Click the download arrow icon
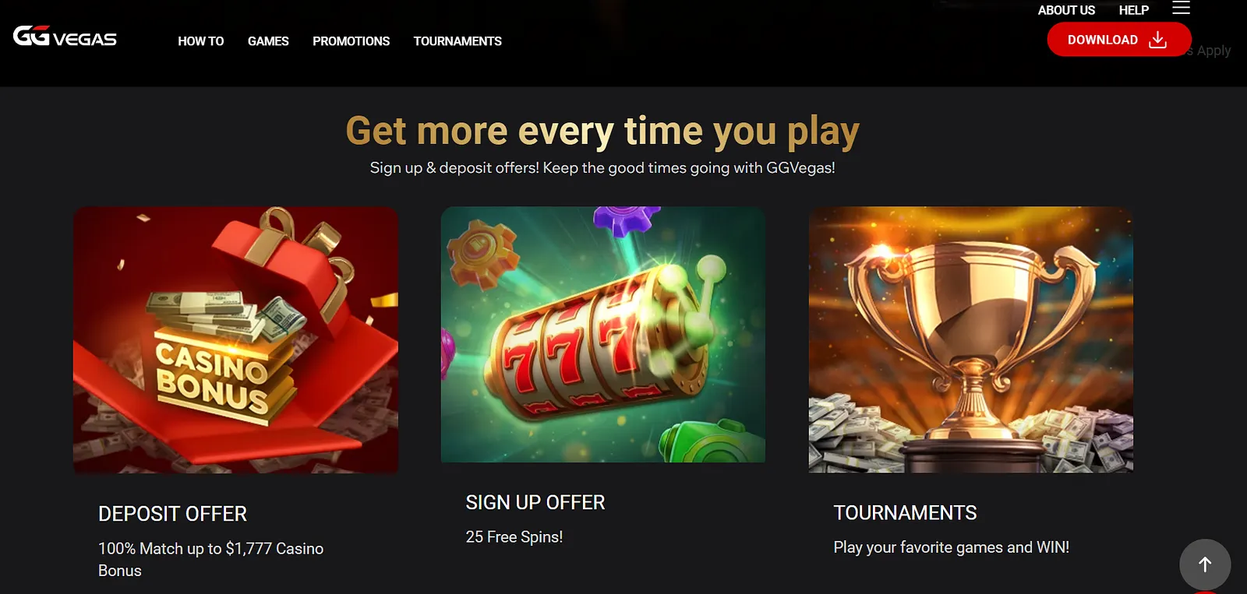1247x594 pixels. [1158, 40]
